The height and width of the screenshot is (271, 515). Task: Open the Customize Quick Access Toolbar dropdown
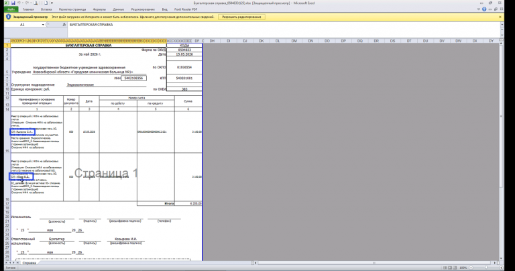[52, 3]
